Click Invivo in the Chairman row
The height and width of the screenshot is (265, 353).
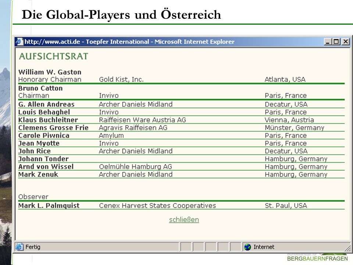coord(109,96)
